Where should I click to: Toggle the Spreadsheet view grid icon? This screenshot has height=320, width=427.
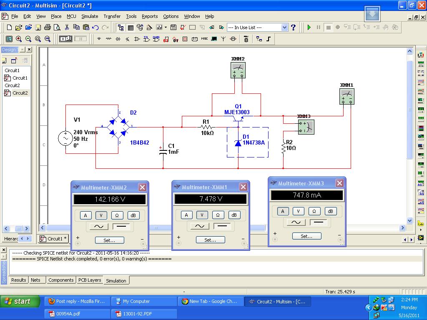(131, 27)
